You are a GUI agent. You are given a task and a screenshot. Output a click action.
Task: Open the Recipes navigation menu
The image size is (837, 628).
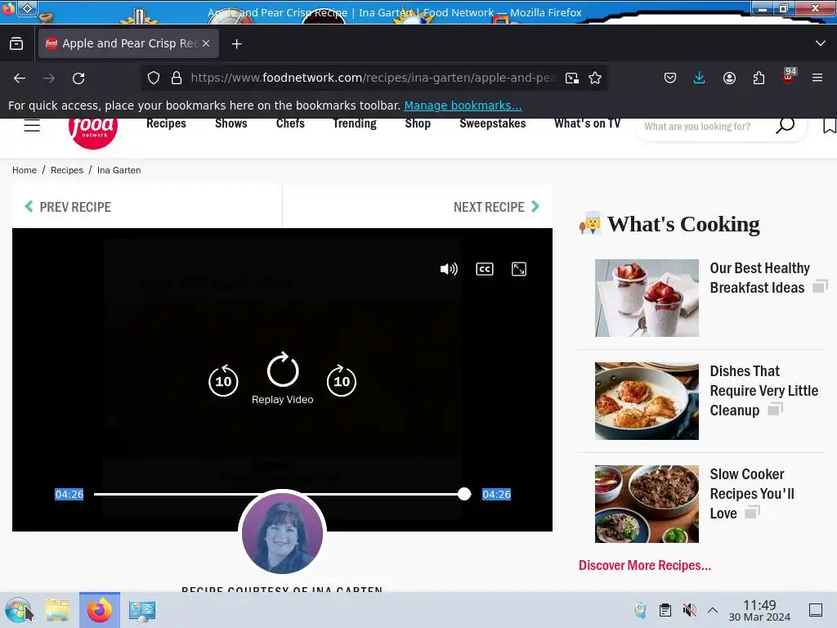(x=166, y=123)
